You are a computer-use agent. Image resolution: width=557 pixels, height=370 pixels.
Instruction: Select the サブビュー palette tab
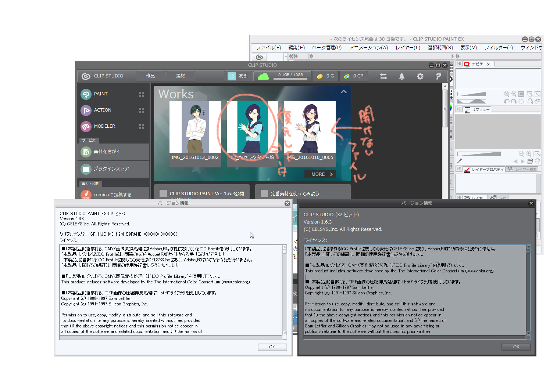(x=477, y=110)
